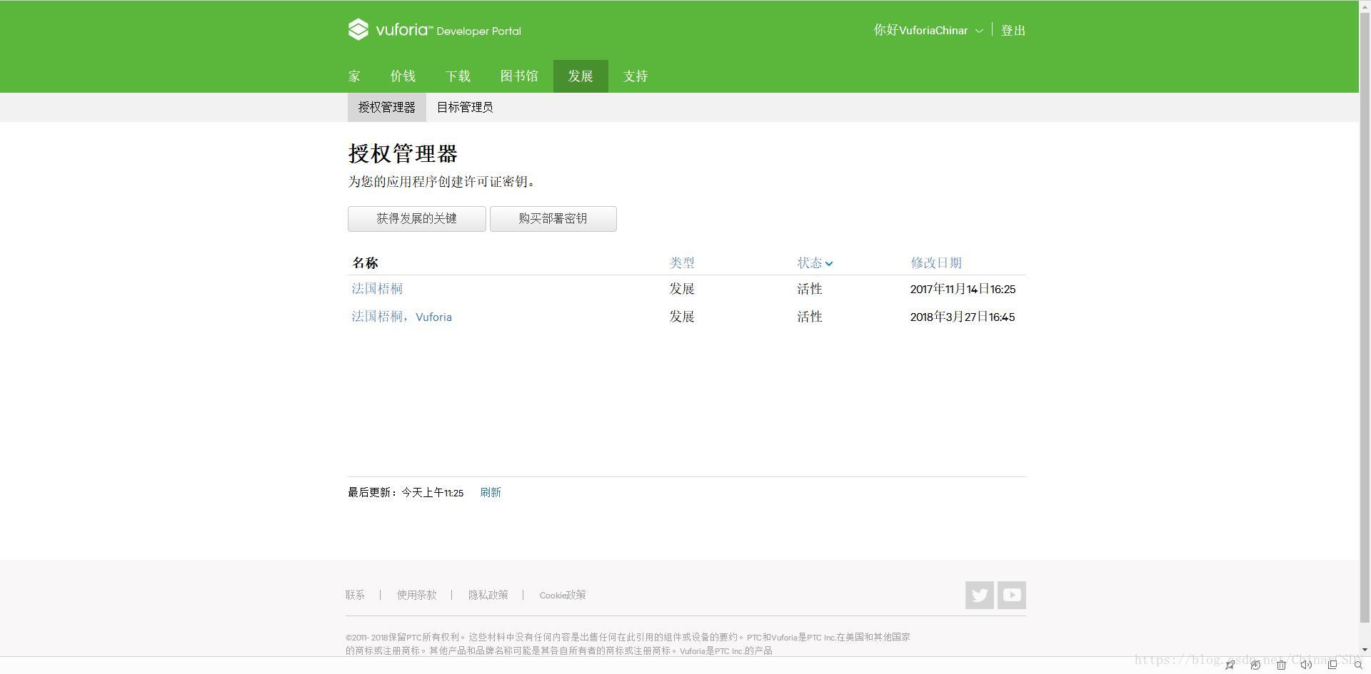
Task: Sort by 修改日期 column header
Action: (936, 262)
